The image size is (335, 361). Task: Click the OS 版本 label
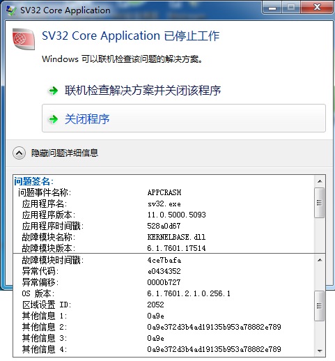tap(38, 293)
